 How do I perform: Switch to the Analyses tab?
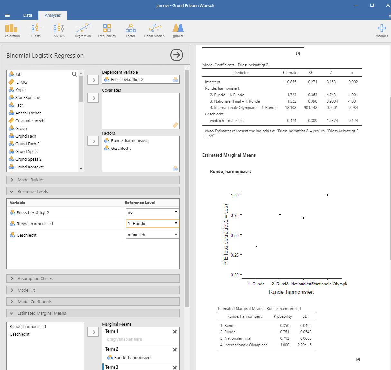point(53,15)
